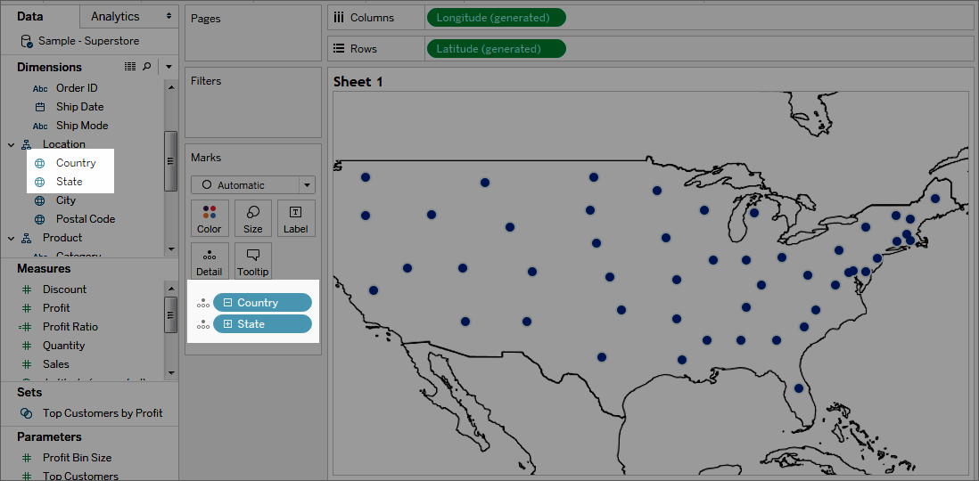This screenshot has width=979, height=481.
Task: Click the number icon next to Discount
Action: click(26, 289)
